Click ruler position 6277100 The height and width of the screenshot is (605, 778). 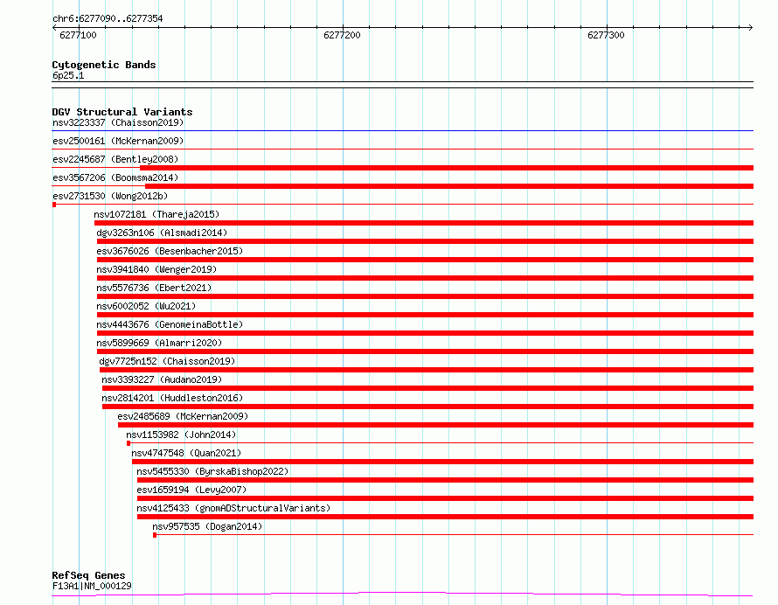click(x=78, y=35)
